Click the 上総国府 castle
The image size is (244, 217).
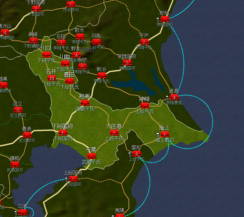pyautogui.click(x=73, y=179)
